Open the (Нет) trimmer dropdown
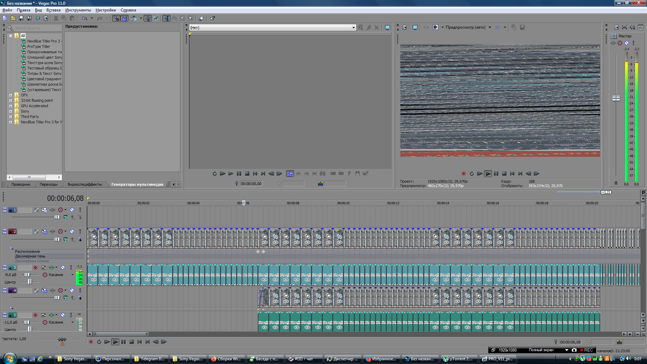 pos(353,28)
